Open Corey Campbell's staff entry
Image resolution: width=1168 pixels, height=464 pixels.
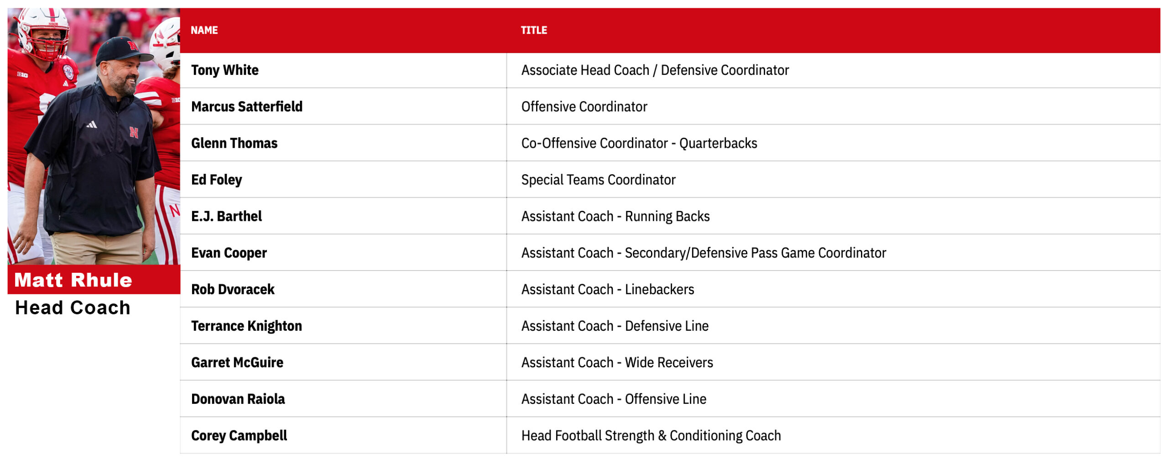click(x=239, y=435)
